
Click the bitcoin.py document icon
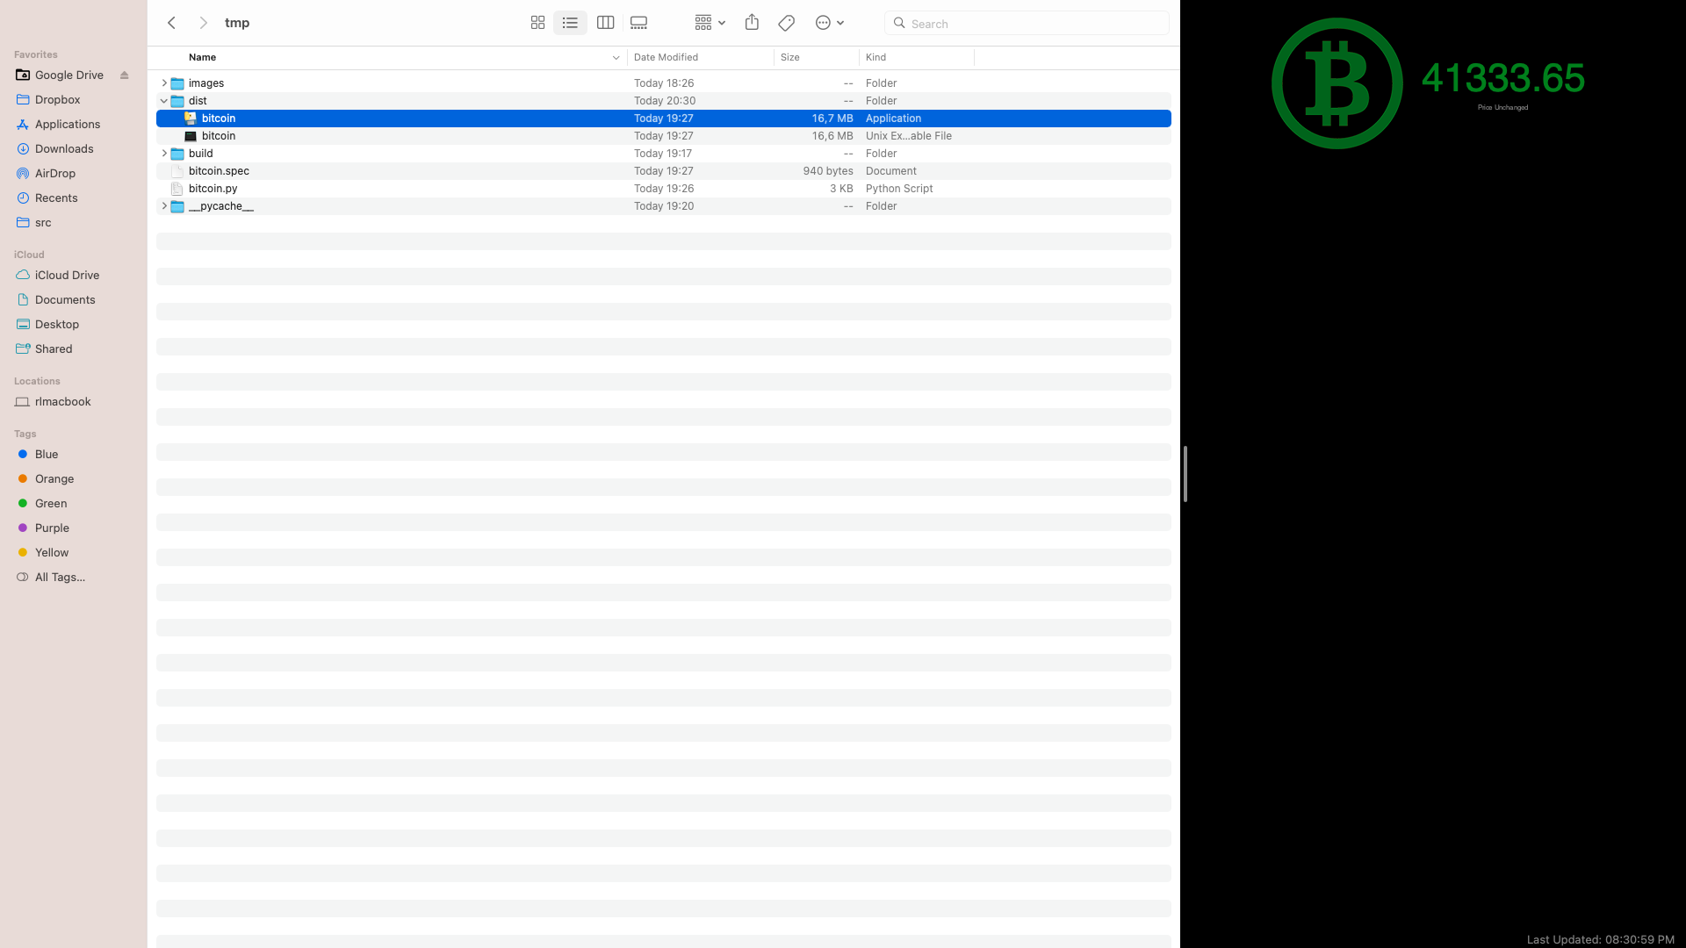(177, 189)
